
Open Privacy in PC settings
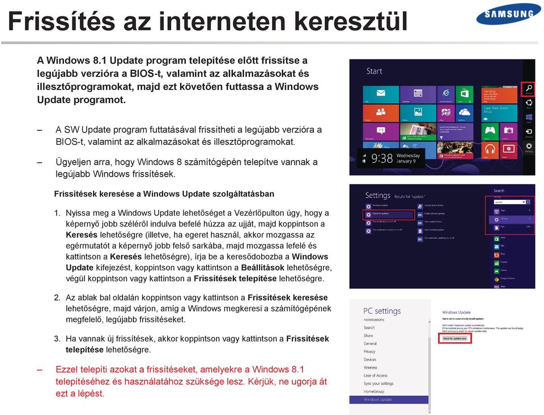point(369,352)
